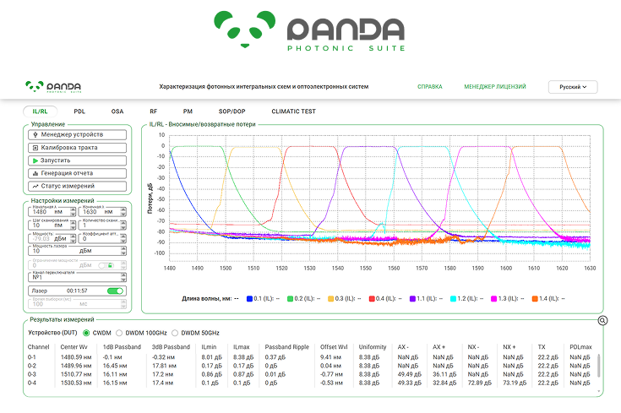
Task: Click the laser power 10 дБм field
Action: click(75, 251)
